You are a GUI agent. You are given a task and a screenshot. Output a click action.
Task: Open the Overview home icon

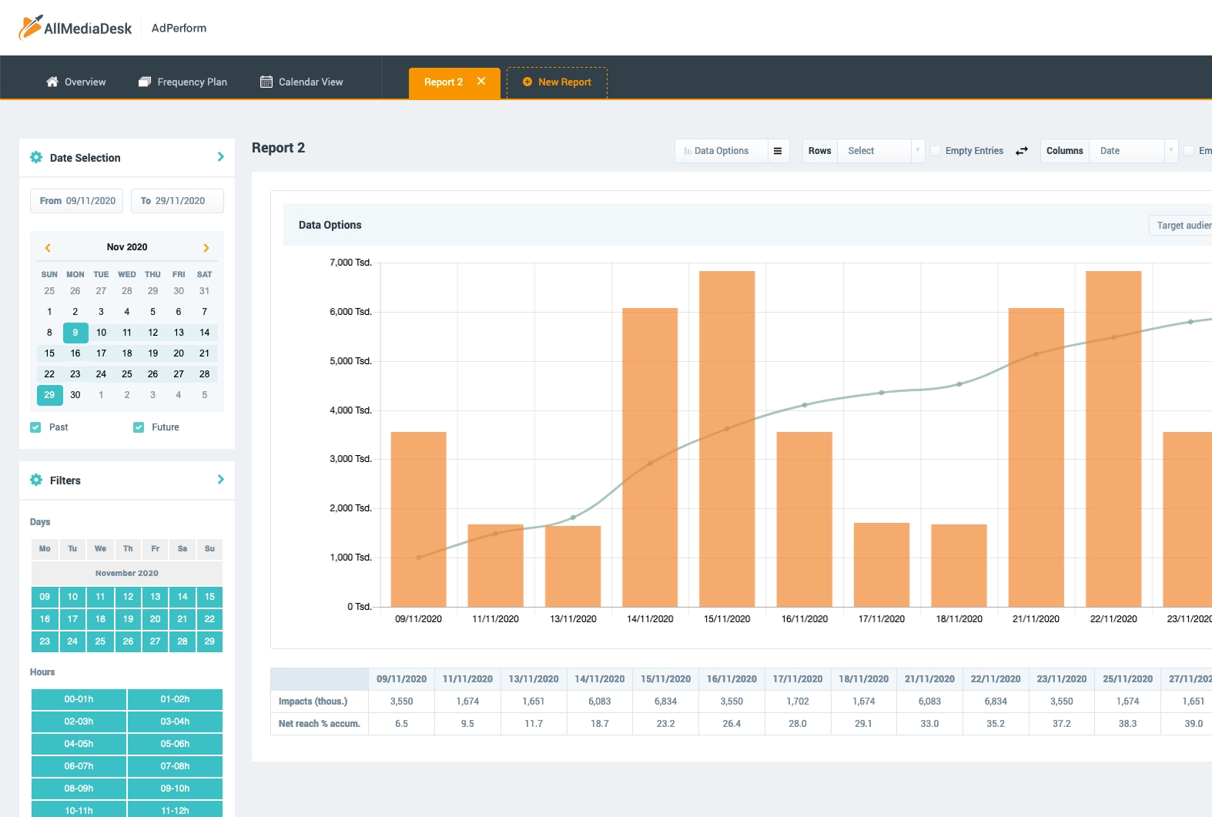point(52,82)
